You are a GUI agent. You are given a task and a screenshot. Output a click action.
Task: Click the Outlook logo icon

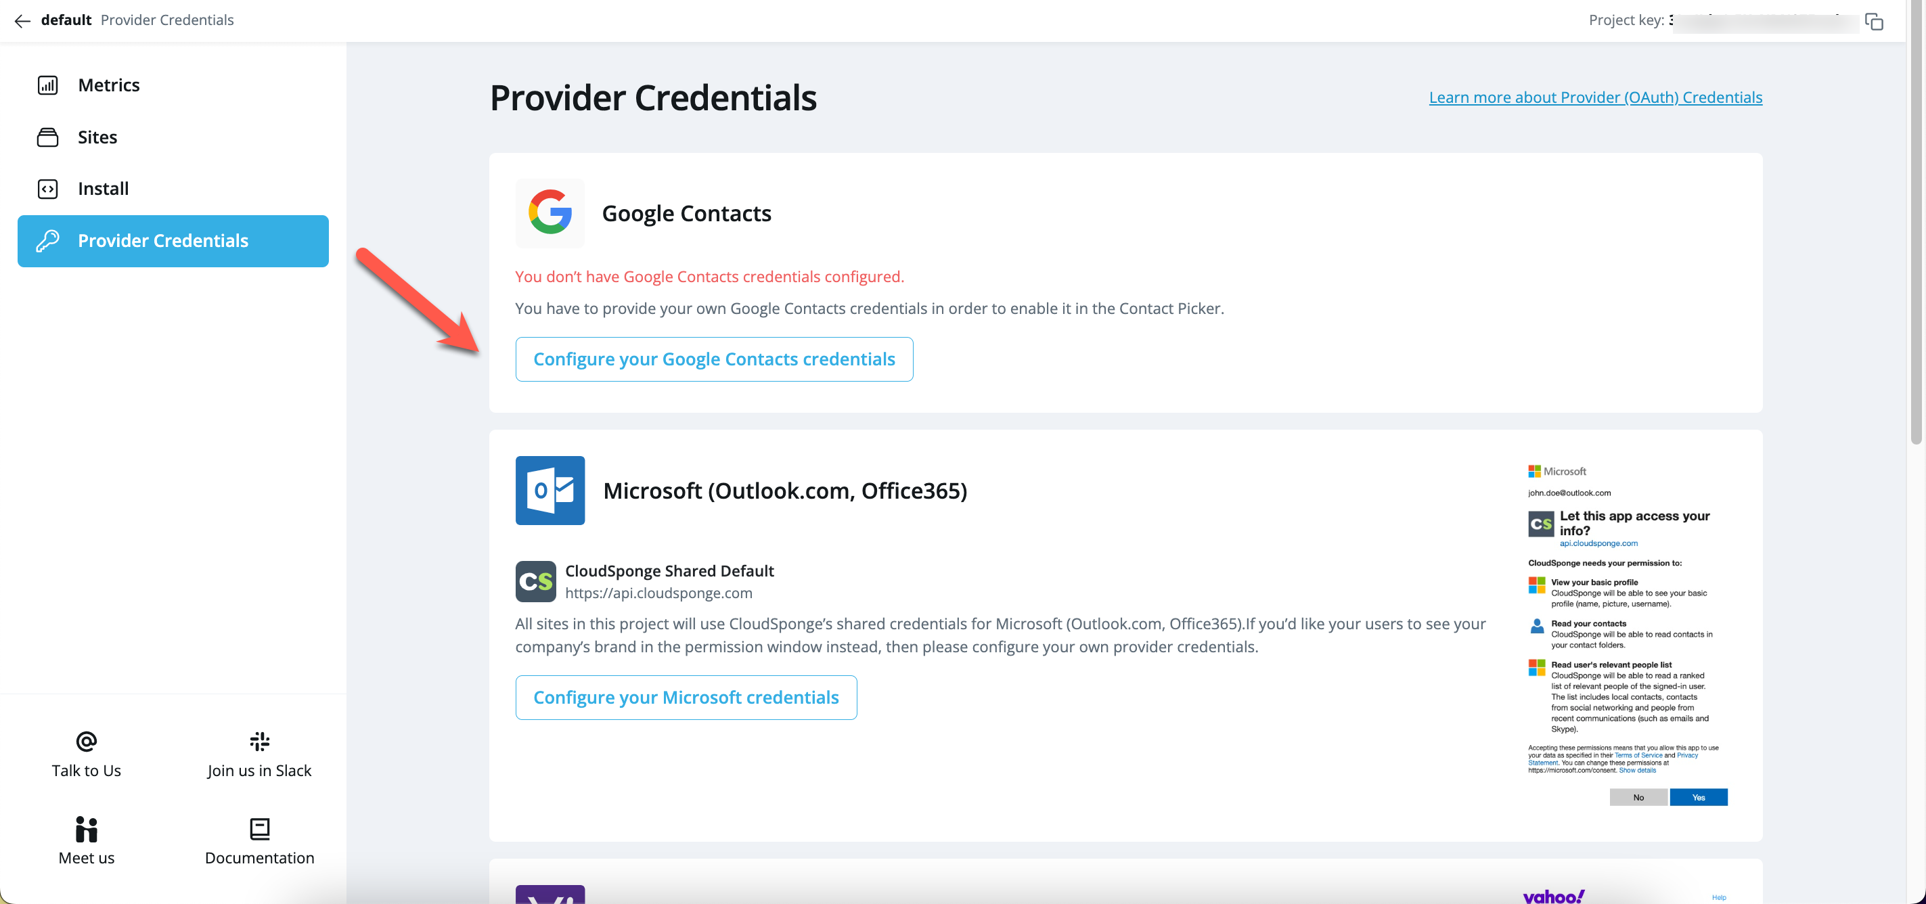(x=550, y=491)
